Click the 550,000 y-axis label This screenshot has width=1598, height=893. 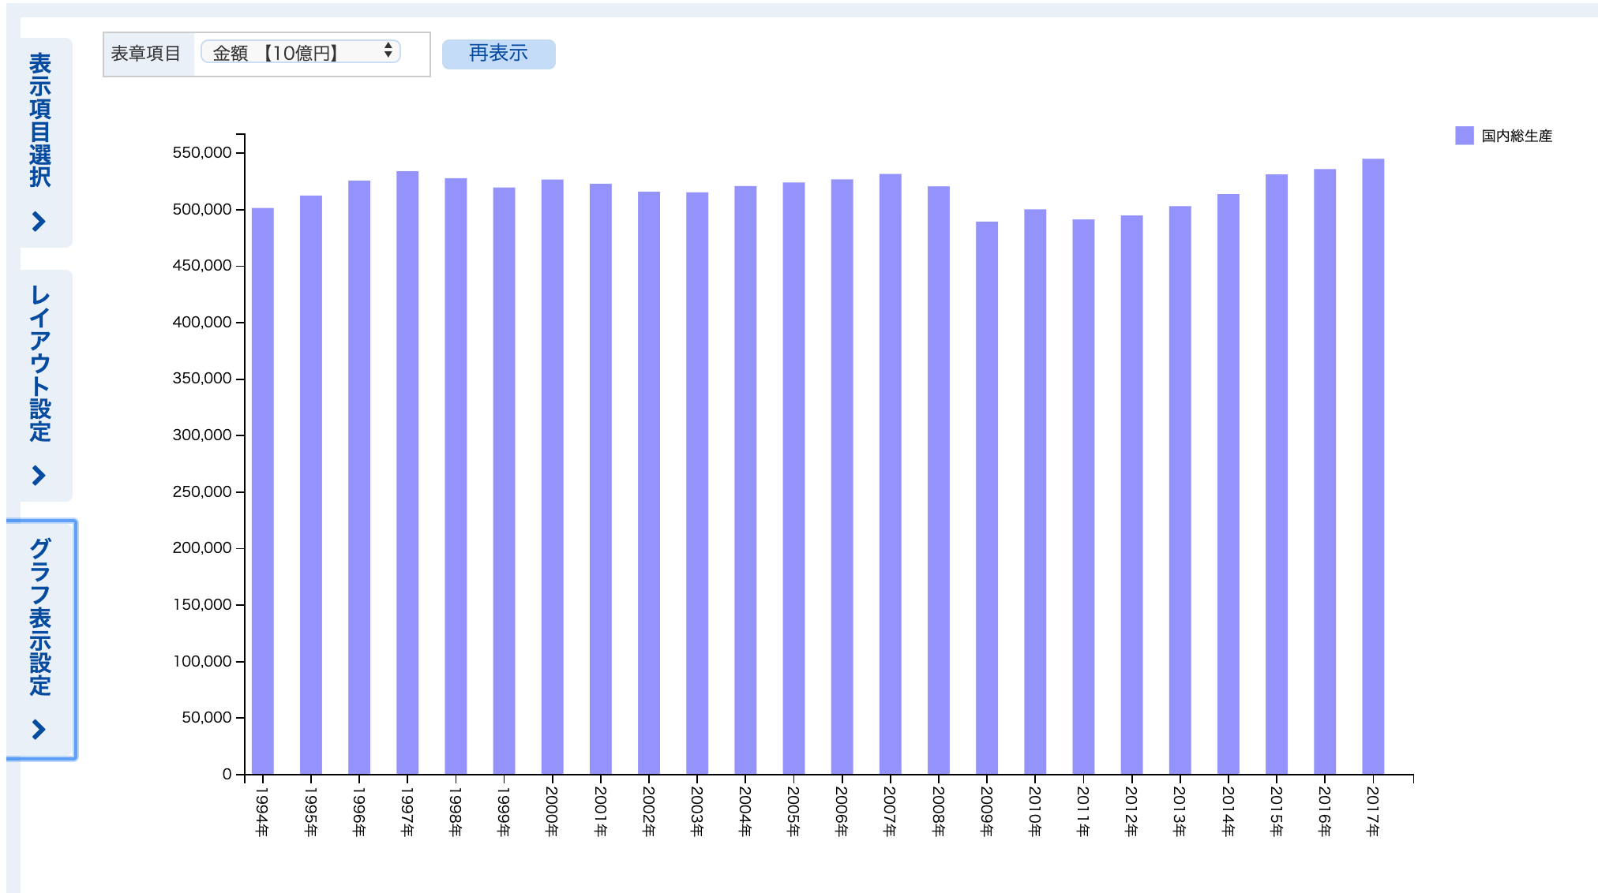pos(202,153)
